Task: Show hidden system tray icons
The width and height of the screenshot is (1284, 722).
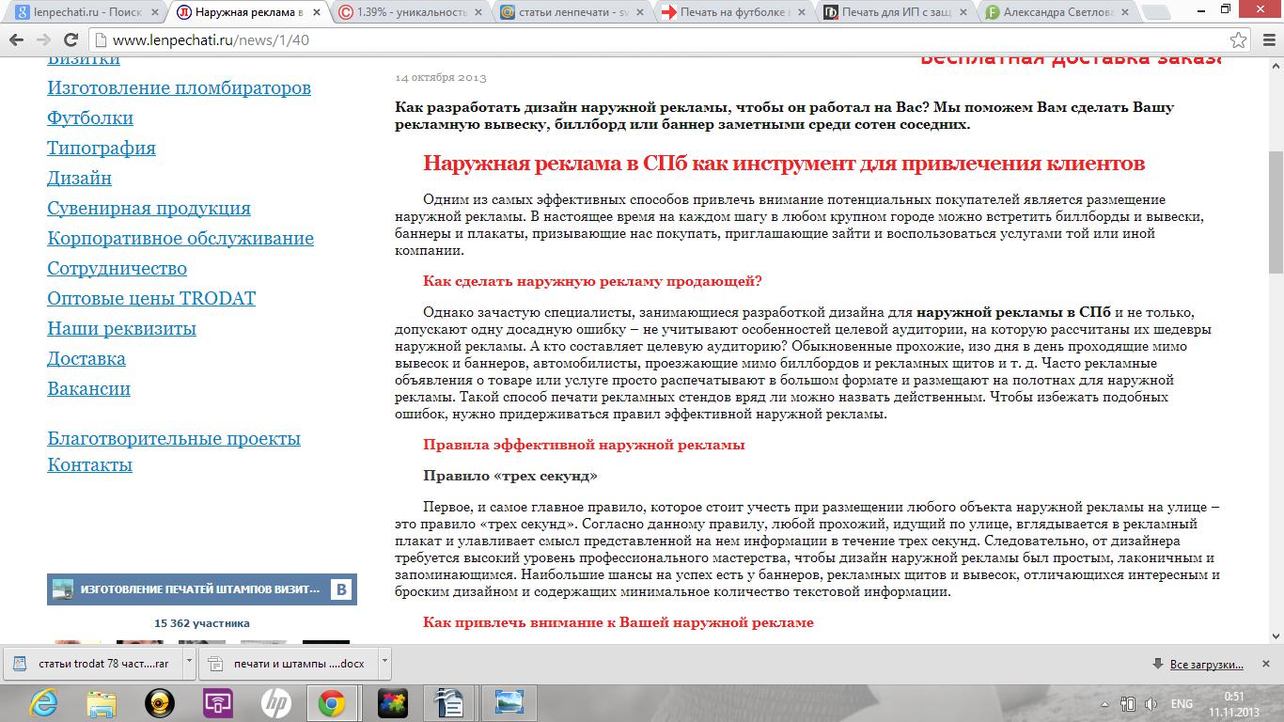Action: [1106, 704]
